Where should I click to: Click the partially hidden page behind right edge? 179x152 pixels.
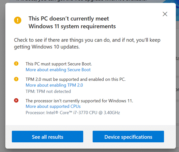pyautogui.click(x=177, y=74)
